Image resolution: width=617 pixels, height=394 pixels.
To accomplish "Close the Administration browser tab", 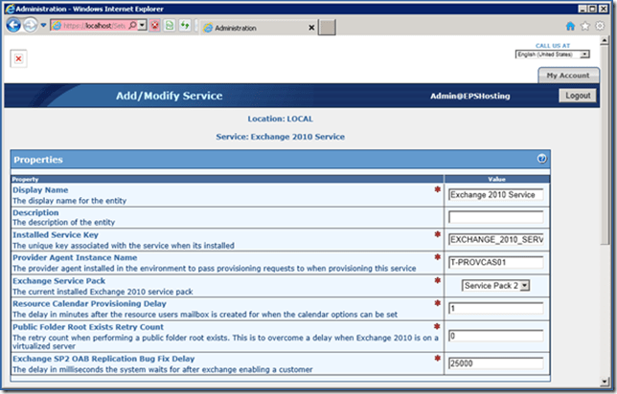I will point(309,28).
